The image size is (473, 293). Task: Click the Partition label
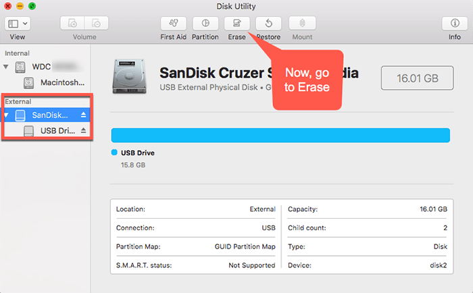click(x=205, y=36)
